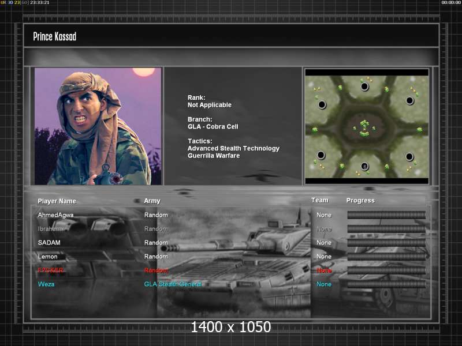Click Advanced Stealth Technology text

[233, 148]
